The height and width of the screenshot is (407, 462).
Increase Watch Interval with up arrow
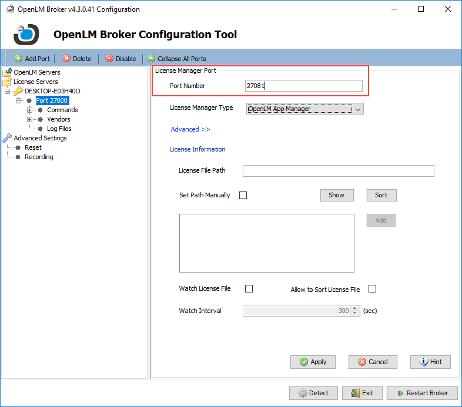pos(354,308)
